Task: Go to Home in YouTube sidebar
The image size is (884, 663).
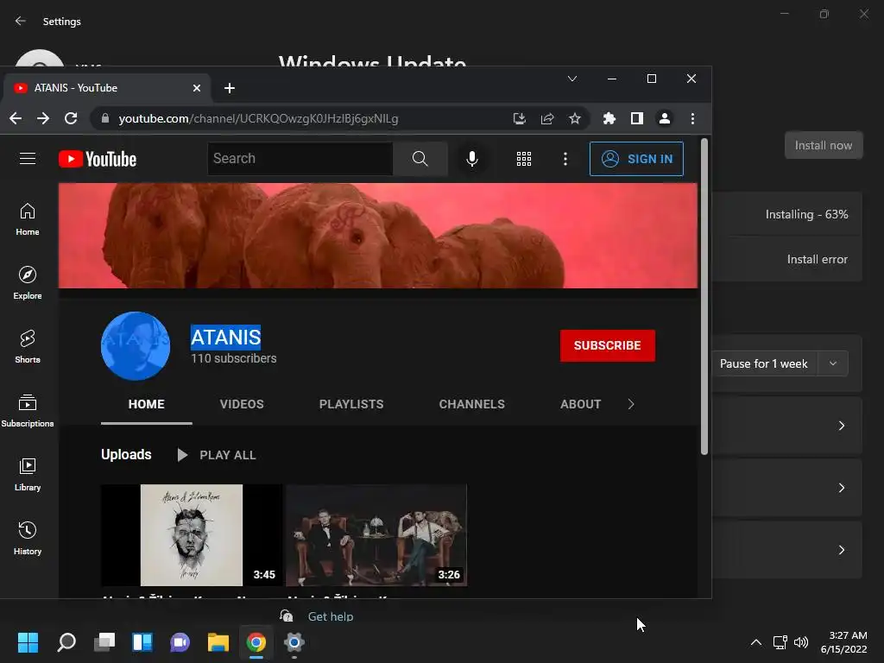Action: 28,220
